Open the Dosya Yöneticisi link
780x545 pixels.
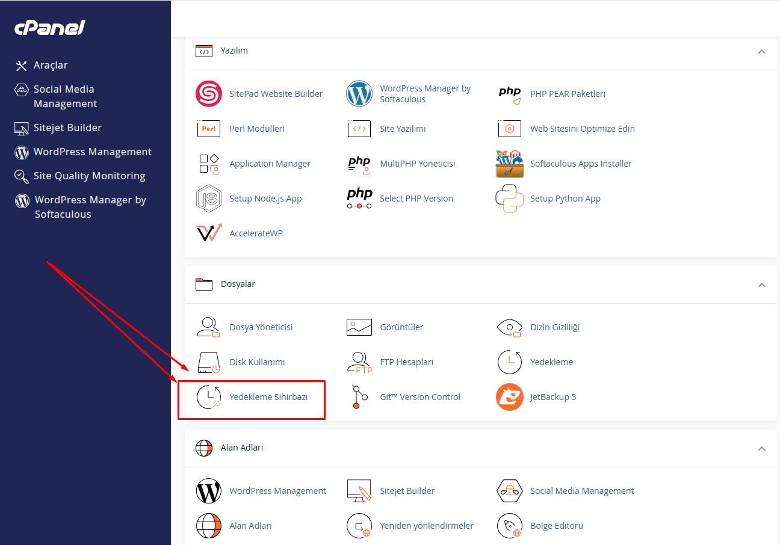[261, 327]
